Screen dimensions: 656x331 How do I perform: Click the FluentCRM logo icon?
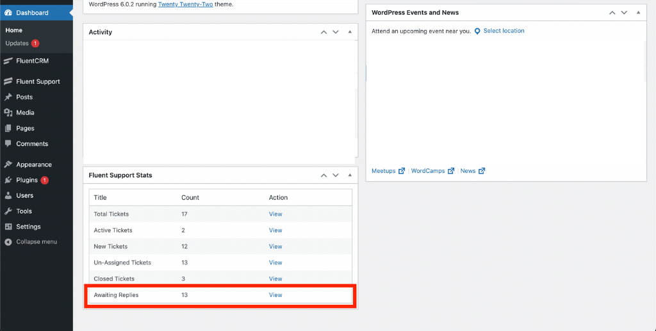[x=8, y=61]
